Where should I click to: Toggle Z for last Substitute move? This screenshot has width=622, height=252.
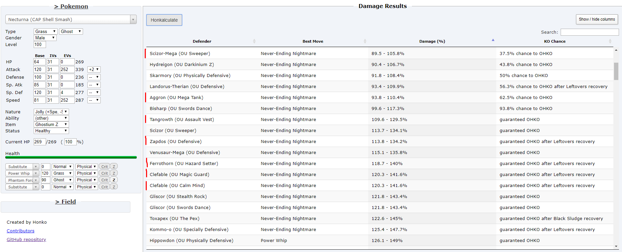(x=114, y=187)
